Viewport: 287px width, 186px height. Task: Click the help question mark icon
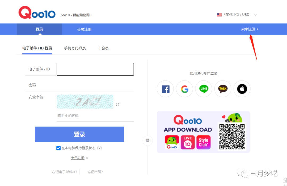pyautogui.click(x=99, y=148)
